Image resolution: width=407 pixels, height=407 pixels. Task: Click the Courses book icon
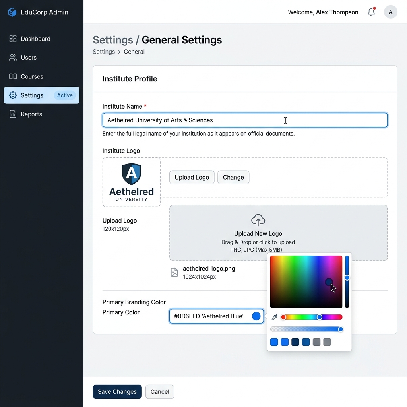[x=13, y=76]
